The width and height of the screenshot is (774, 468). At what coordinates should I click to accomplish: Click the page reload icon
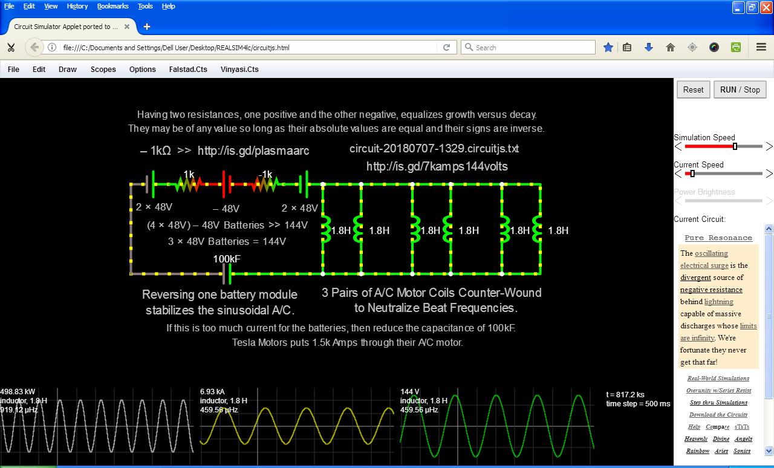[447, 47]
